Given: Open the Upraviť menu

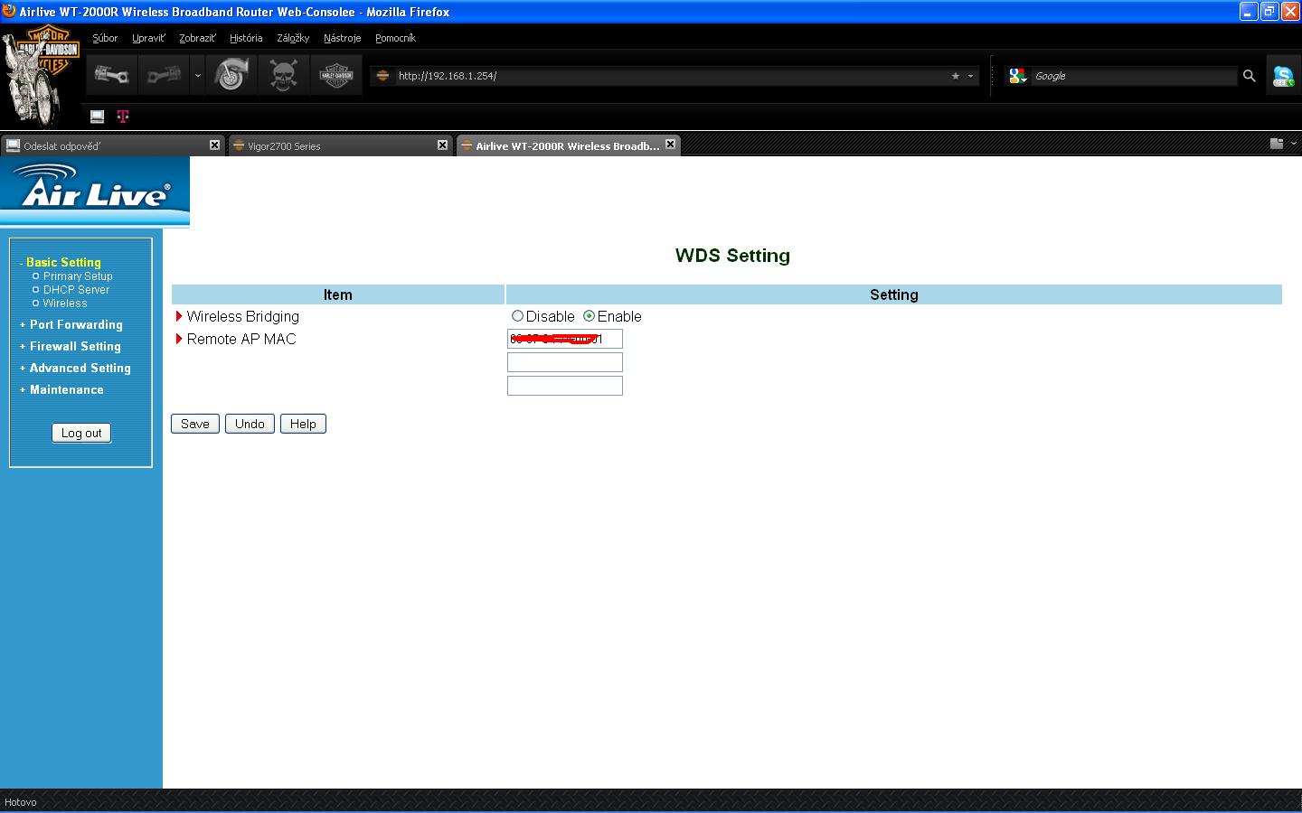Looking at the screenshot, I should 148,38.
